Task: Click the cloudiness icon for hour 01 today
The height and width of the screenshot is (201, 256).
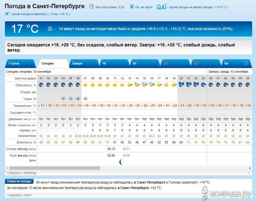Action: [x=41, y=85]
